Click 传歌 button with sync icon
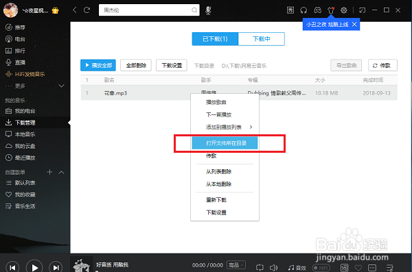412x272 pixels. [382, 65]
